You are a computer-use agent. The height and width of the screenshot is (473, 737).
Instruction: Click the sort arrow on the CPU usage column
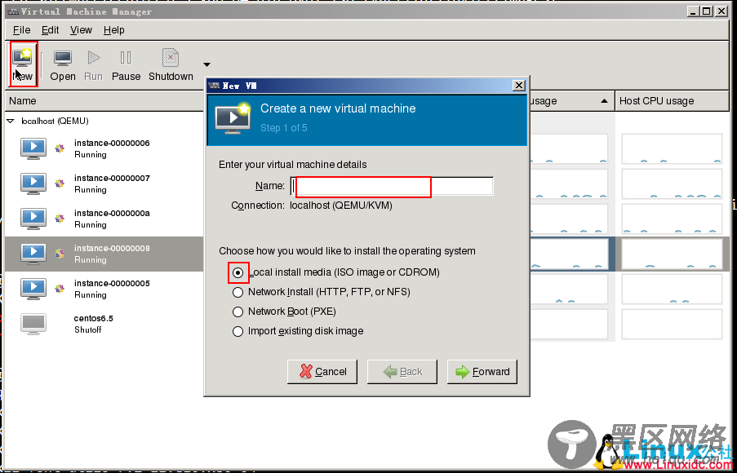click(605, 101)
